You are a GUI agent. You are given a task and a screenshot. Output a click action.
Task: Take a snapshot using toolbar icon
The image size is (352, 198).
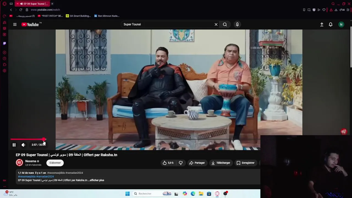[x=309, y=10]
